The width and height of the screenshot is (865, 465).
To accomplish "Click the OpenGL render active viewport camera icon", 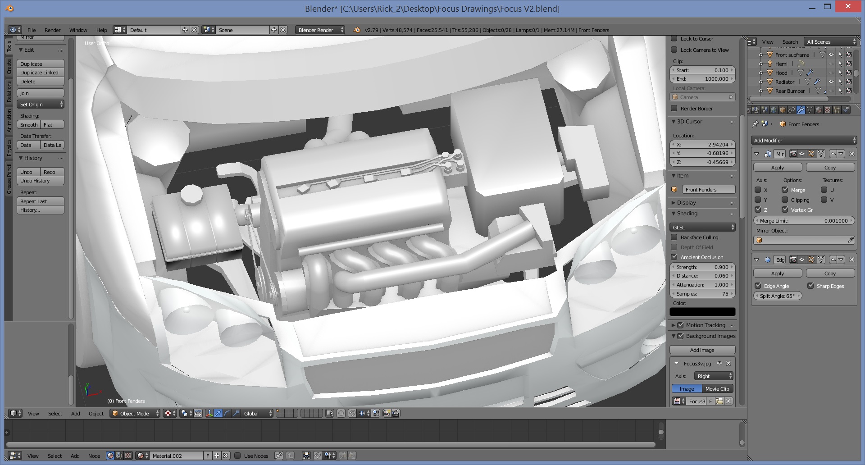I will pos(387,413).
